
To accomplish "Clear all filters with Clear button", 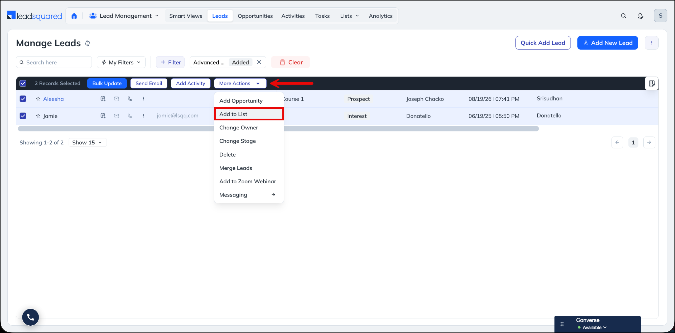I will click(x=291, y=62).
